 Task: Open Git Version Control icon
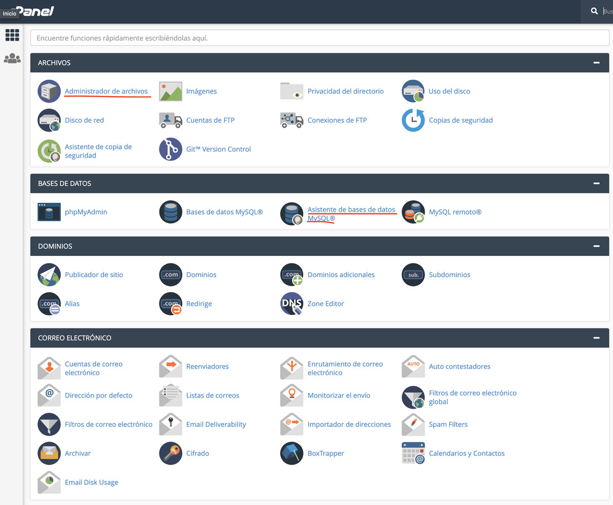click(171, 149)
